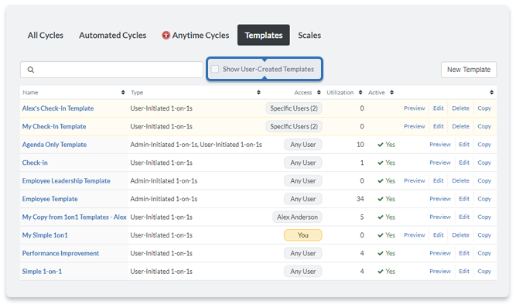516x308 pixels.
Task: Edit Alex's Check-in Template
Action: tap(439, 108)
